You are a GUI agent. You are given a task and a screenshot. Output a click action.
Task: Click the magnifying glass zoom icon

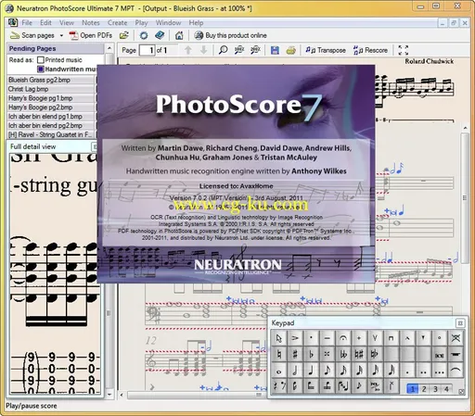point(223,50)
